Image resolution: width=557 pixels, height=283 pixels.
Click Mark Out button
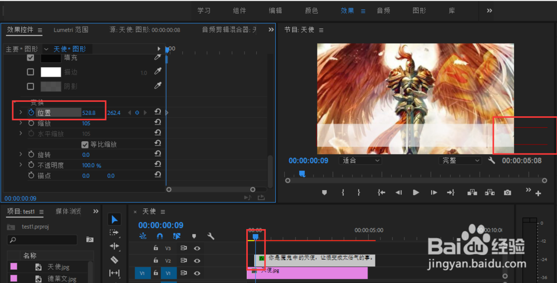[x=359, y=192]
